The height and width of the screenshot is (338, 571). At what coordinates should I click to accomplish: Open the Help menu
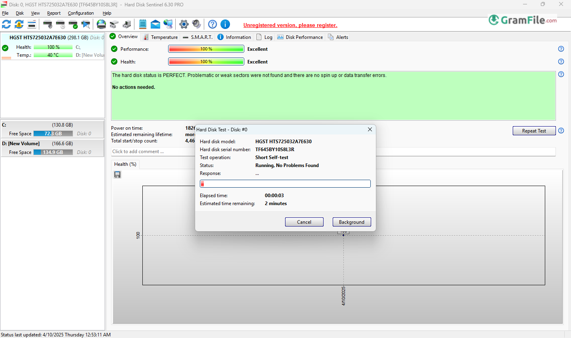pyautogui.click(x=107, y=13)
